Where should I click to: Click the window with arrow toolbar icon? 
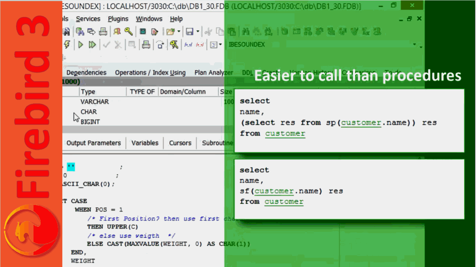91,32
